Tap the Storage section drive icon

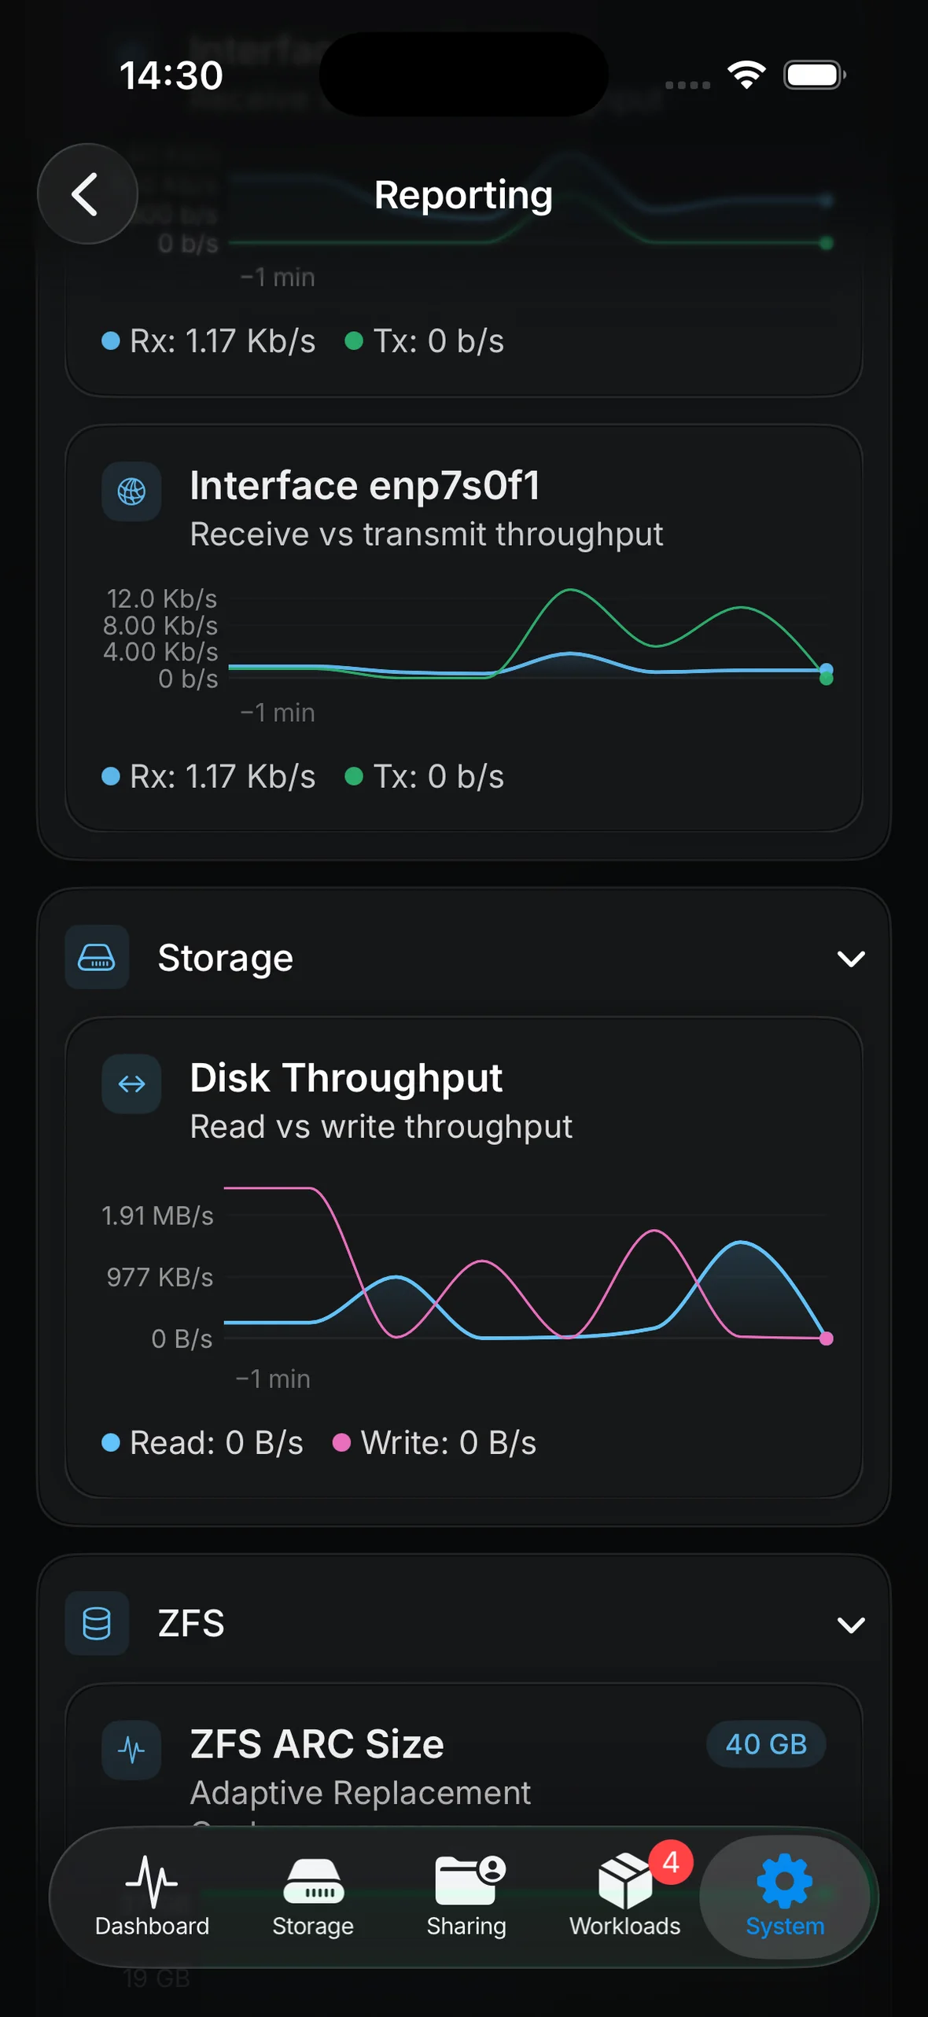point(97,957)
